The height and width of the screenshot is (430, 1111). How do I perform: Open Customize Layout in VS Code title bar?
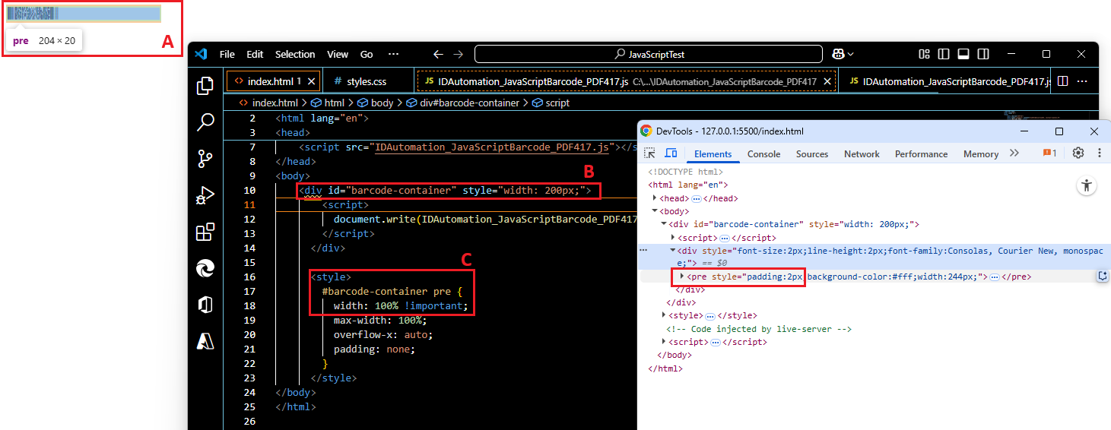(924, 54)
